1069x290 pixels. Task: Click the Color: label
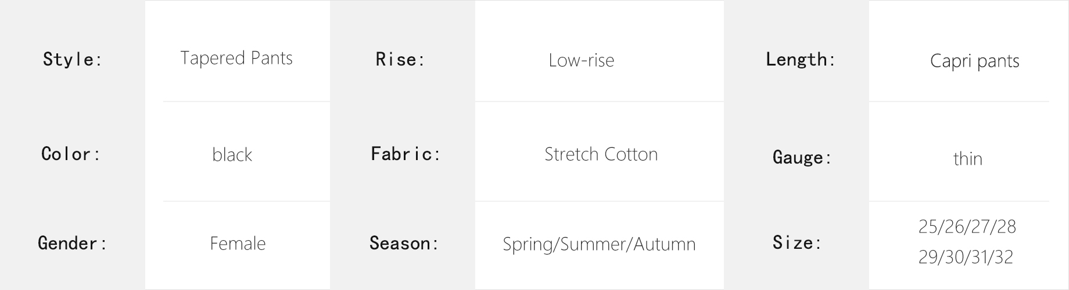pyautogui.click(x=71, y=154)
